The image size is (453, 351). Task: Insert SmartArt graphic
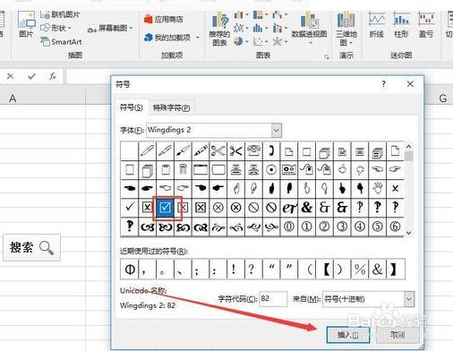pos(61,42)
